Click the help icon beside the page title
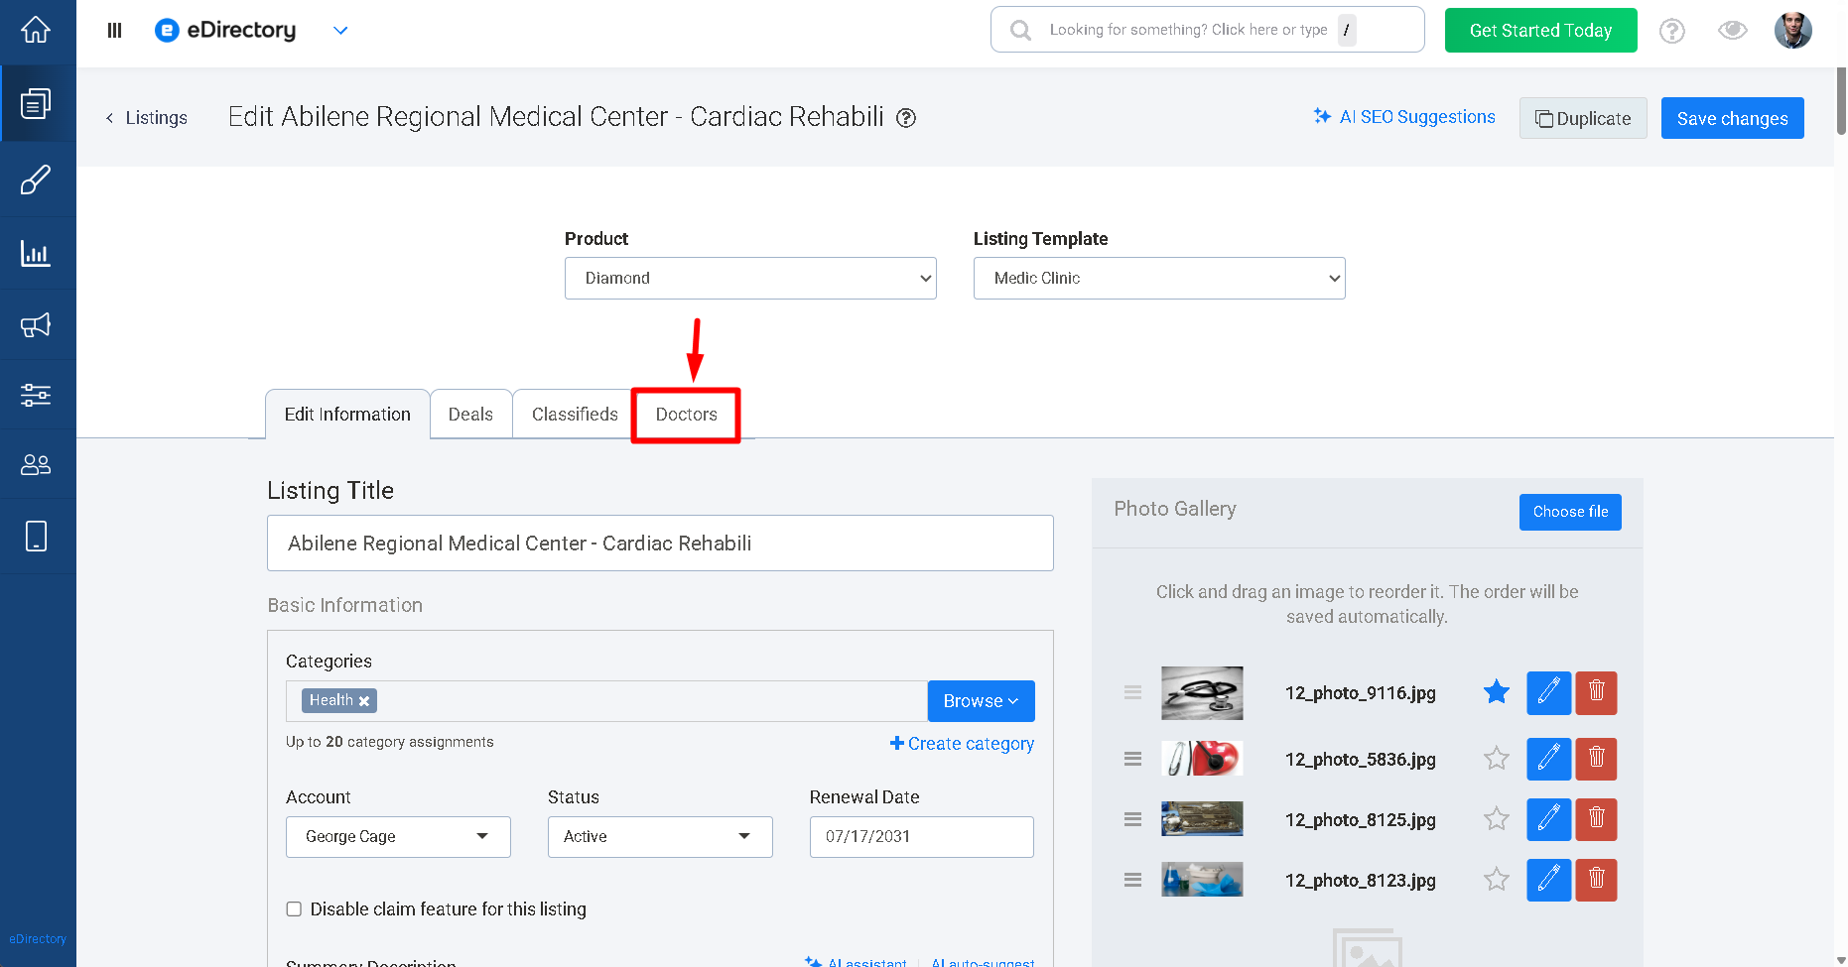The width and height of the screenshot is (1848, 967). 906,118
